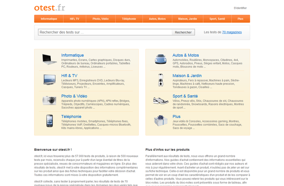The height and width of the screenshot is (186, 284).
Task: Open the Informatique category heading link
Action: (x=73, y=55)
